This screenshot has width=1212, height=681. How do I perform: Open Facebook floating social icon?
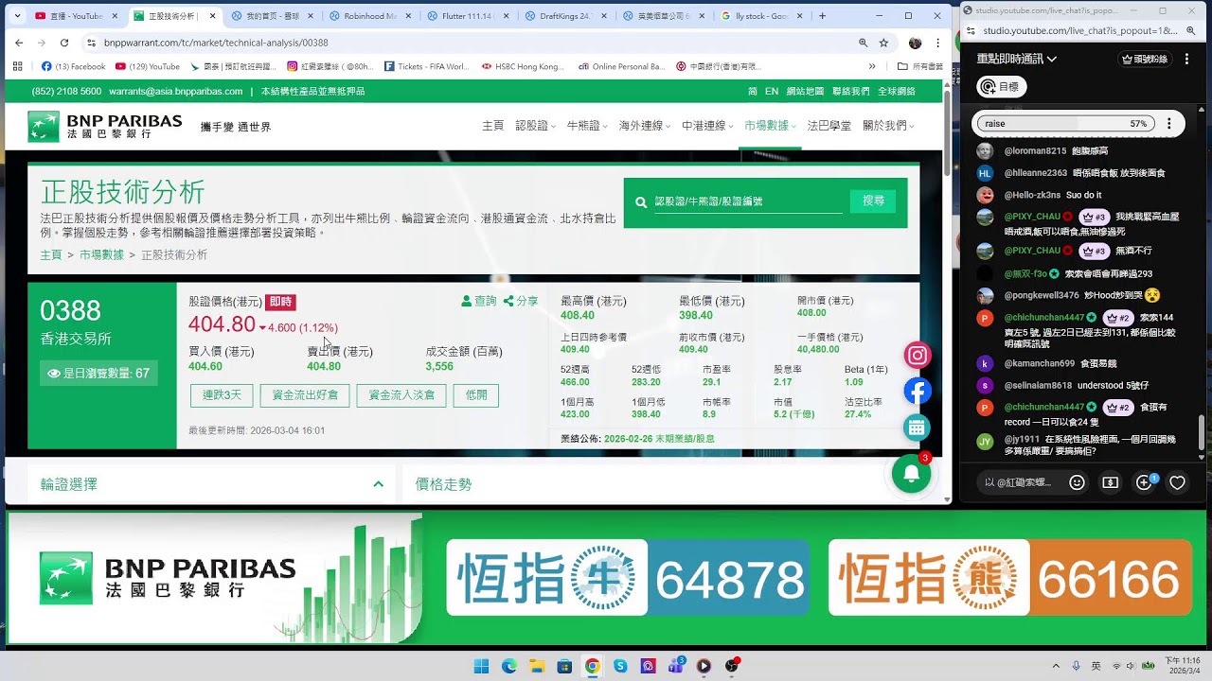(918, 392)
